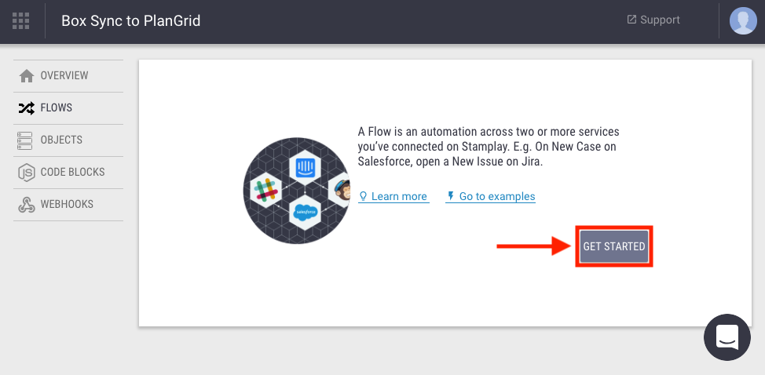Select Flows in the sidebar
Viewport: 765px width, 375px height.
pos(68,108)
